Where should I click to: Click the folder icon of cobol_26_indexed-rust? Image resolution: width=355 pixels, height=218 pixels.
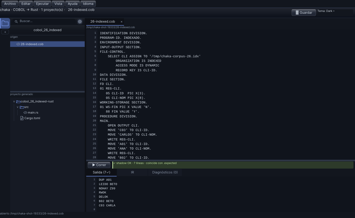18,101
